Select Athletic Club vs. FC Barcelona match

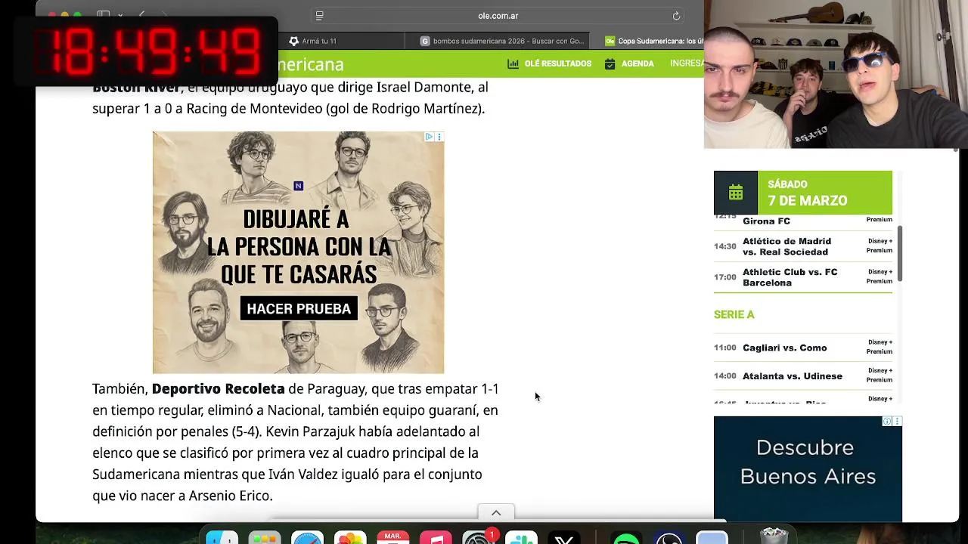coord(803,277)
